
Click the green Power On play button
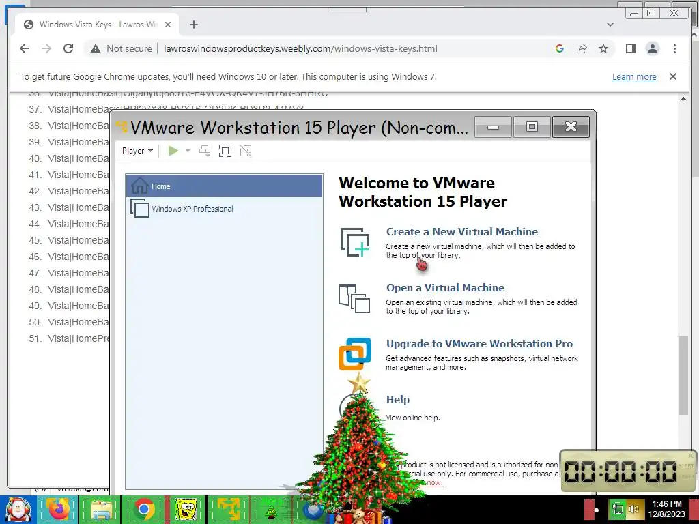pyautogui.click(x=173, y=151)
